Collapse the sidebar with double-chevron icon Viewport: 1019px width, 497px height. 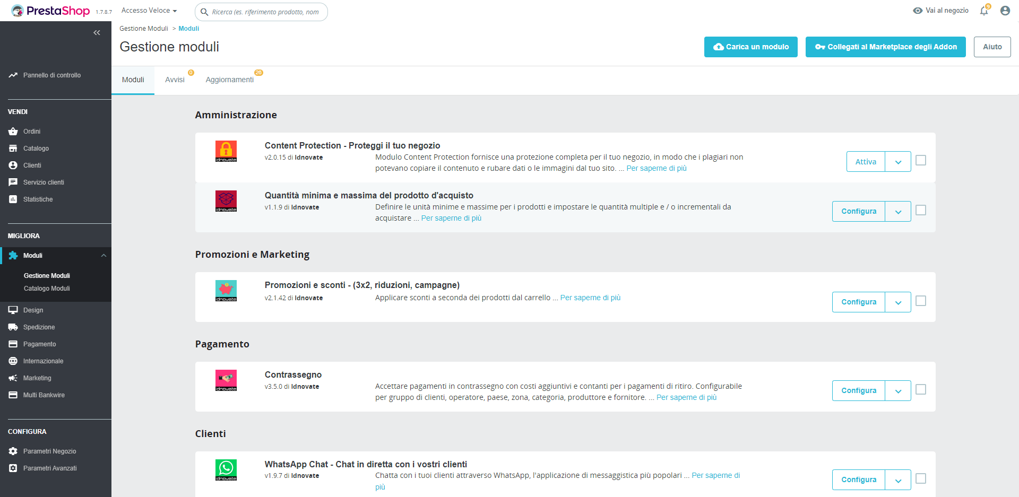tap(97, 33)
